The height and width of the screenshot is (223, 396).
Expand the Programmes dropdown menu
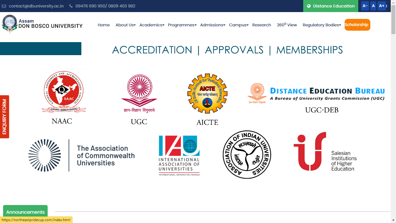point(182,25)
